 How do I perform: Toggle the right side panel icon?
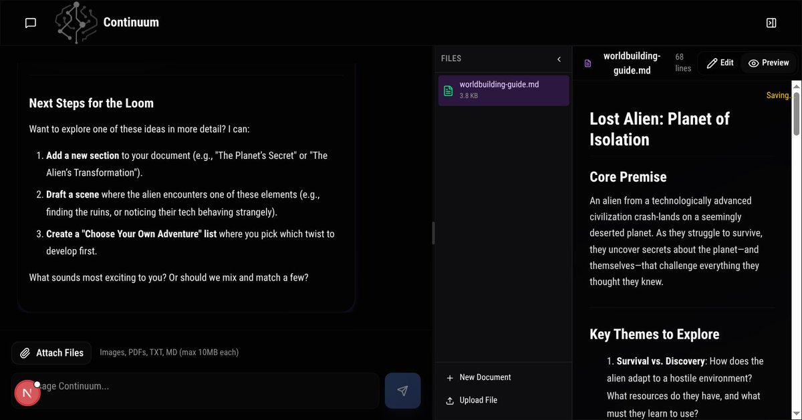click(x=771, y=23)
